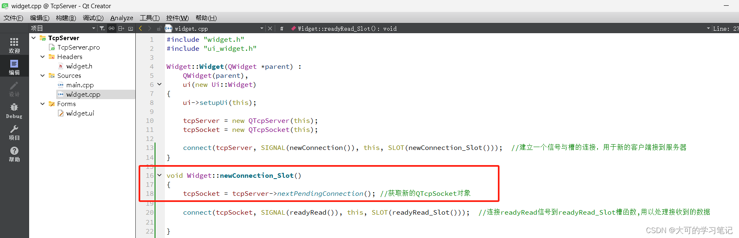Collapse the Sources folder in project tree
This screenshot has width=739, height=238.
point(43,76)
